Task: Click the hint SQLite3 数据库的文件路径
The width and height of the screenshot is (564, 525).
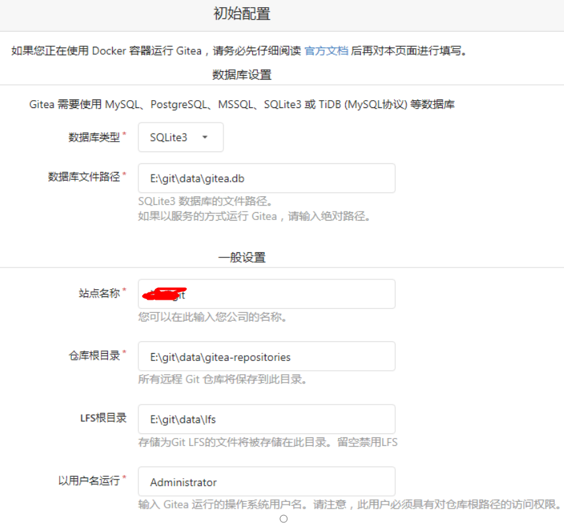Action: [205, 201]
